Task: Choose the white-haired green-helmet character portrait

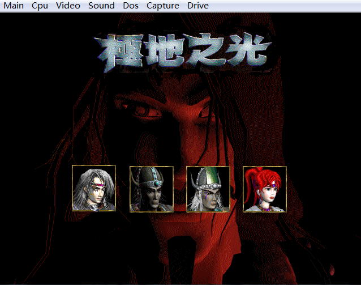Action: pos(208,189)
